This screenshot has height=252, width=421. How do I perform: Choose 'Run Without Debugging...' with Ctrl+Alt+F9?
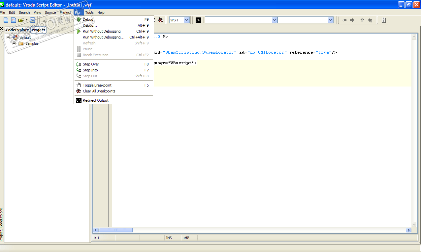click(x=114, y=37)
